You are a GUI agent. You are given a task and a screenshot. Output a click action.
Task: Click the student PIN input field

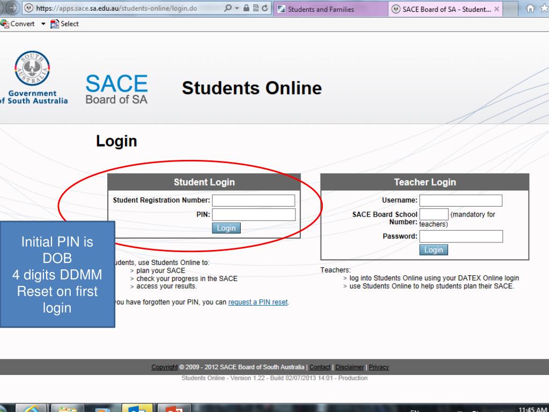254,215
